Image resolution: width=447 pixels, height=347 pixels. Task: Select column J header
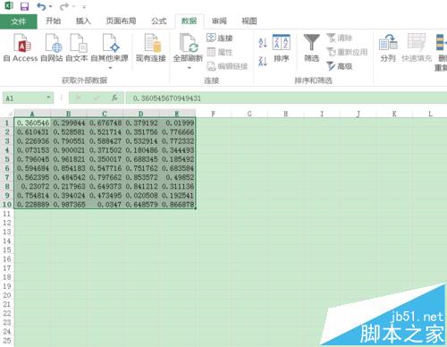coord(358,114)
